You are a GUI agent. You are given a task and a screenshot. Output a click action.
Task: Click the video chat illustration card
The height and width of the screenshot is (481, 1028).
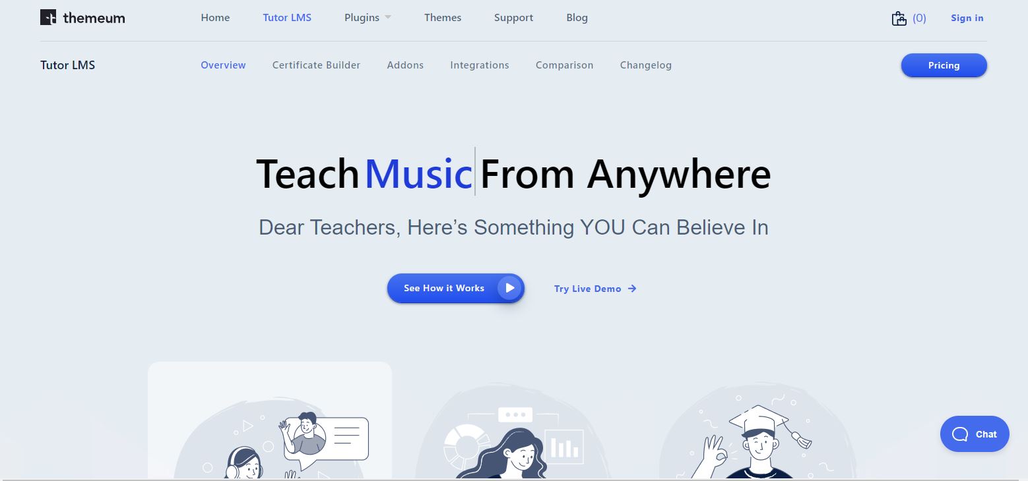270,420
